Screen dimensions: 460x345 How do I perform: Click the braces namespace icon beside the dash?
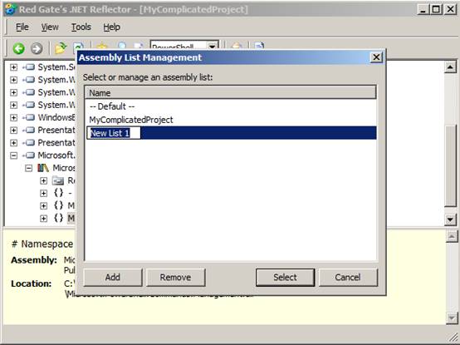[x=58, y=193]
